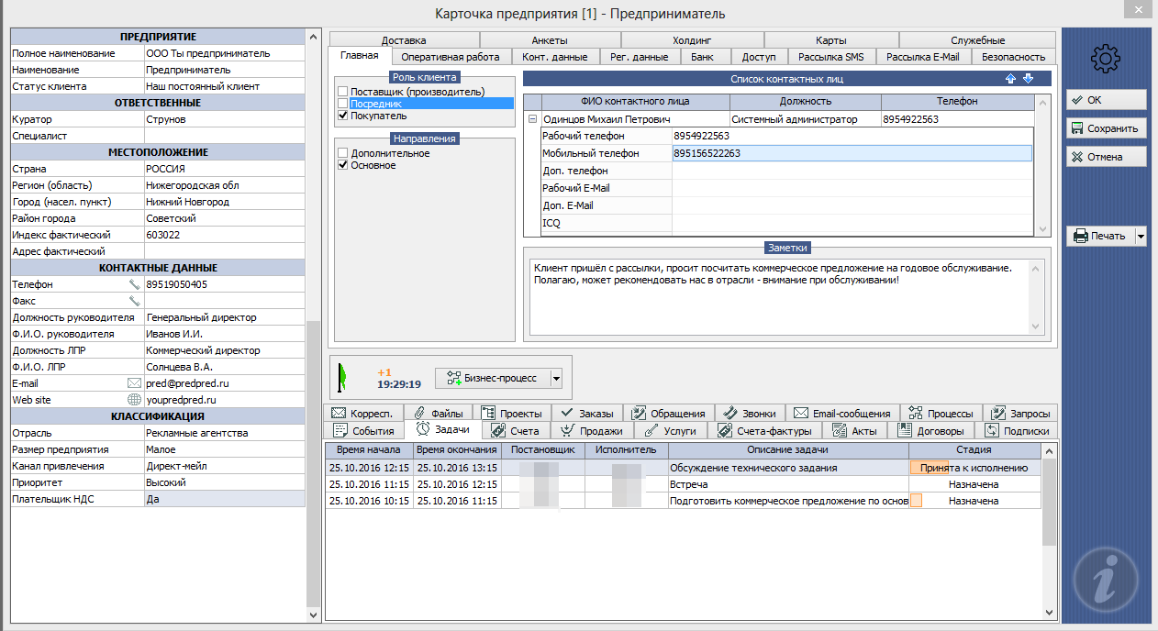Open the Счета-фактуры tab
Viewport: 1158px width, 631px height.
point(766,431)
